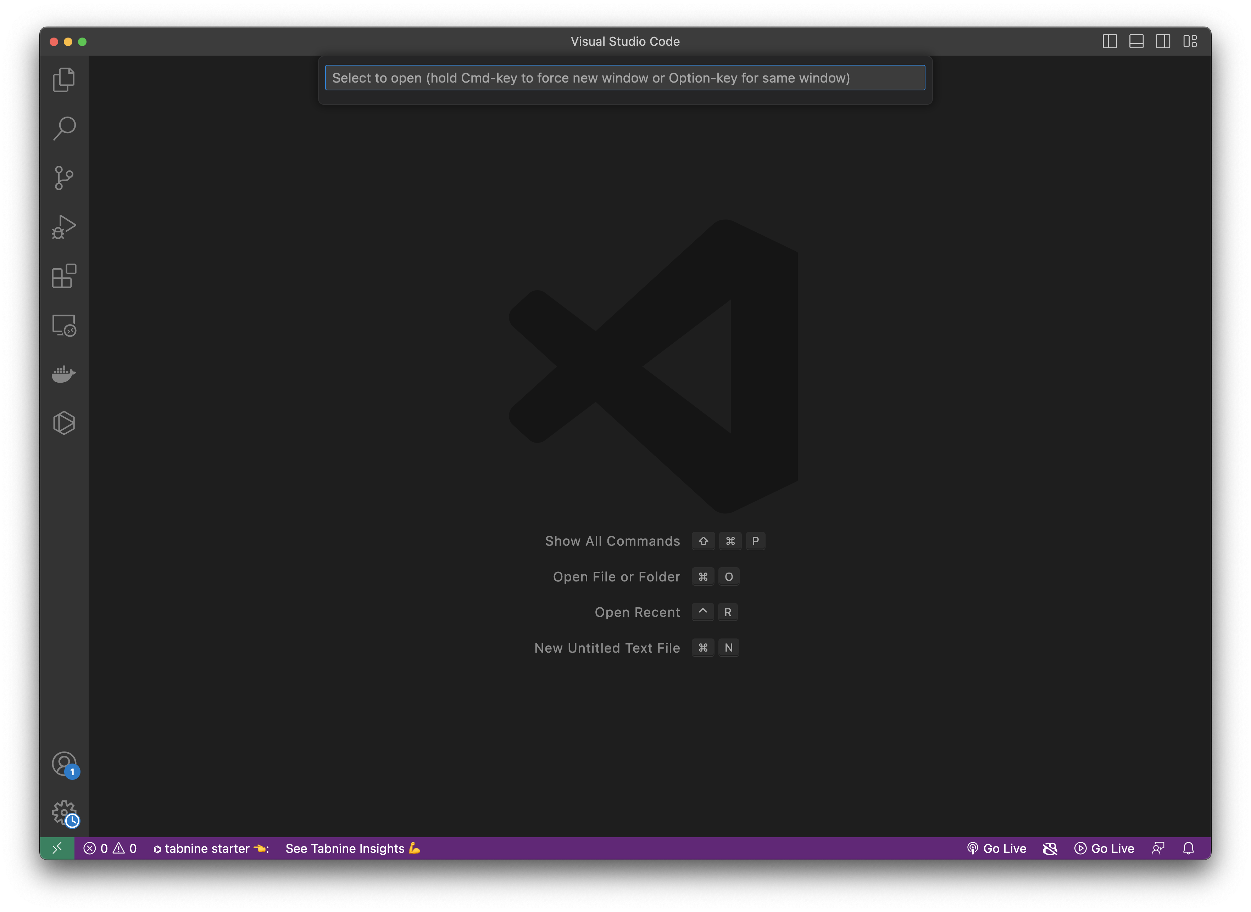Screen dimensions: 1251x912
Task: Click See Tabnine Insights in status bar
Action: 352,849
